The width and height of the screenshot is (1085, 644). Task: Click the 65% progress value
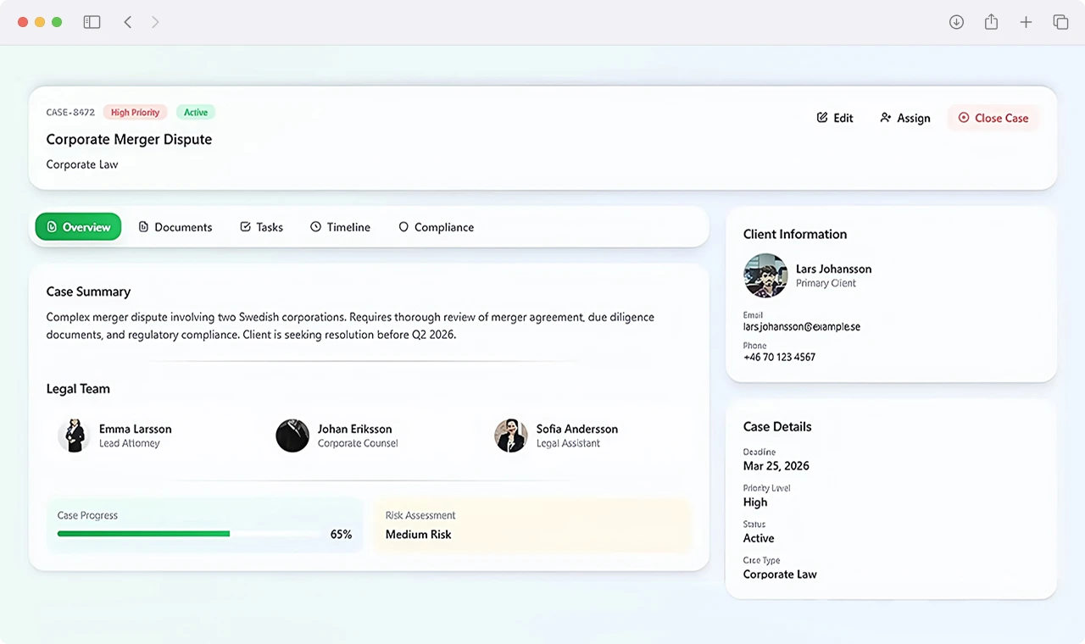point(341,535)
